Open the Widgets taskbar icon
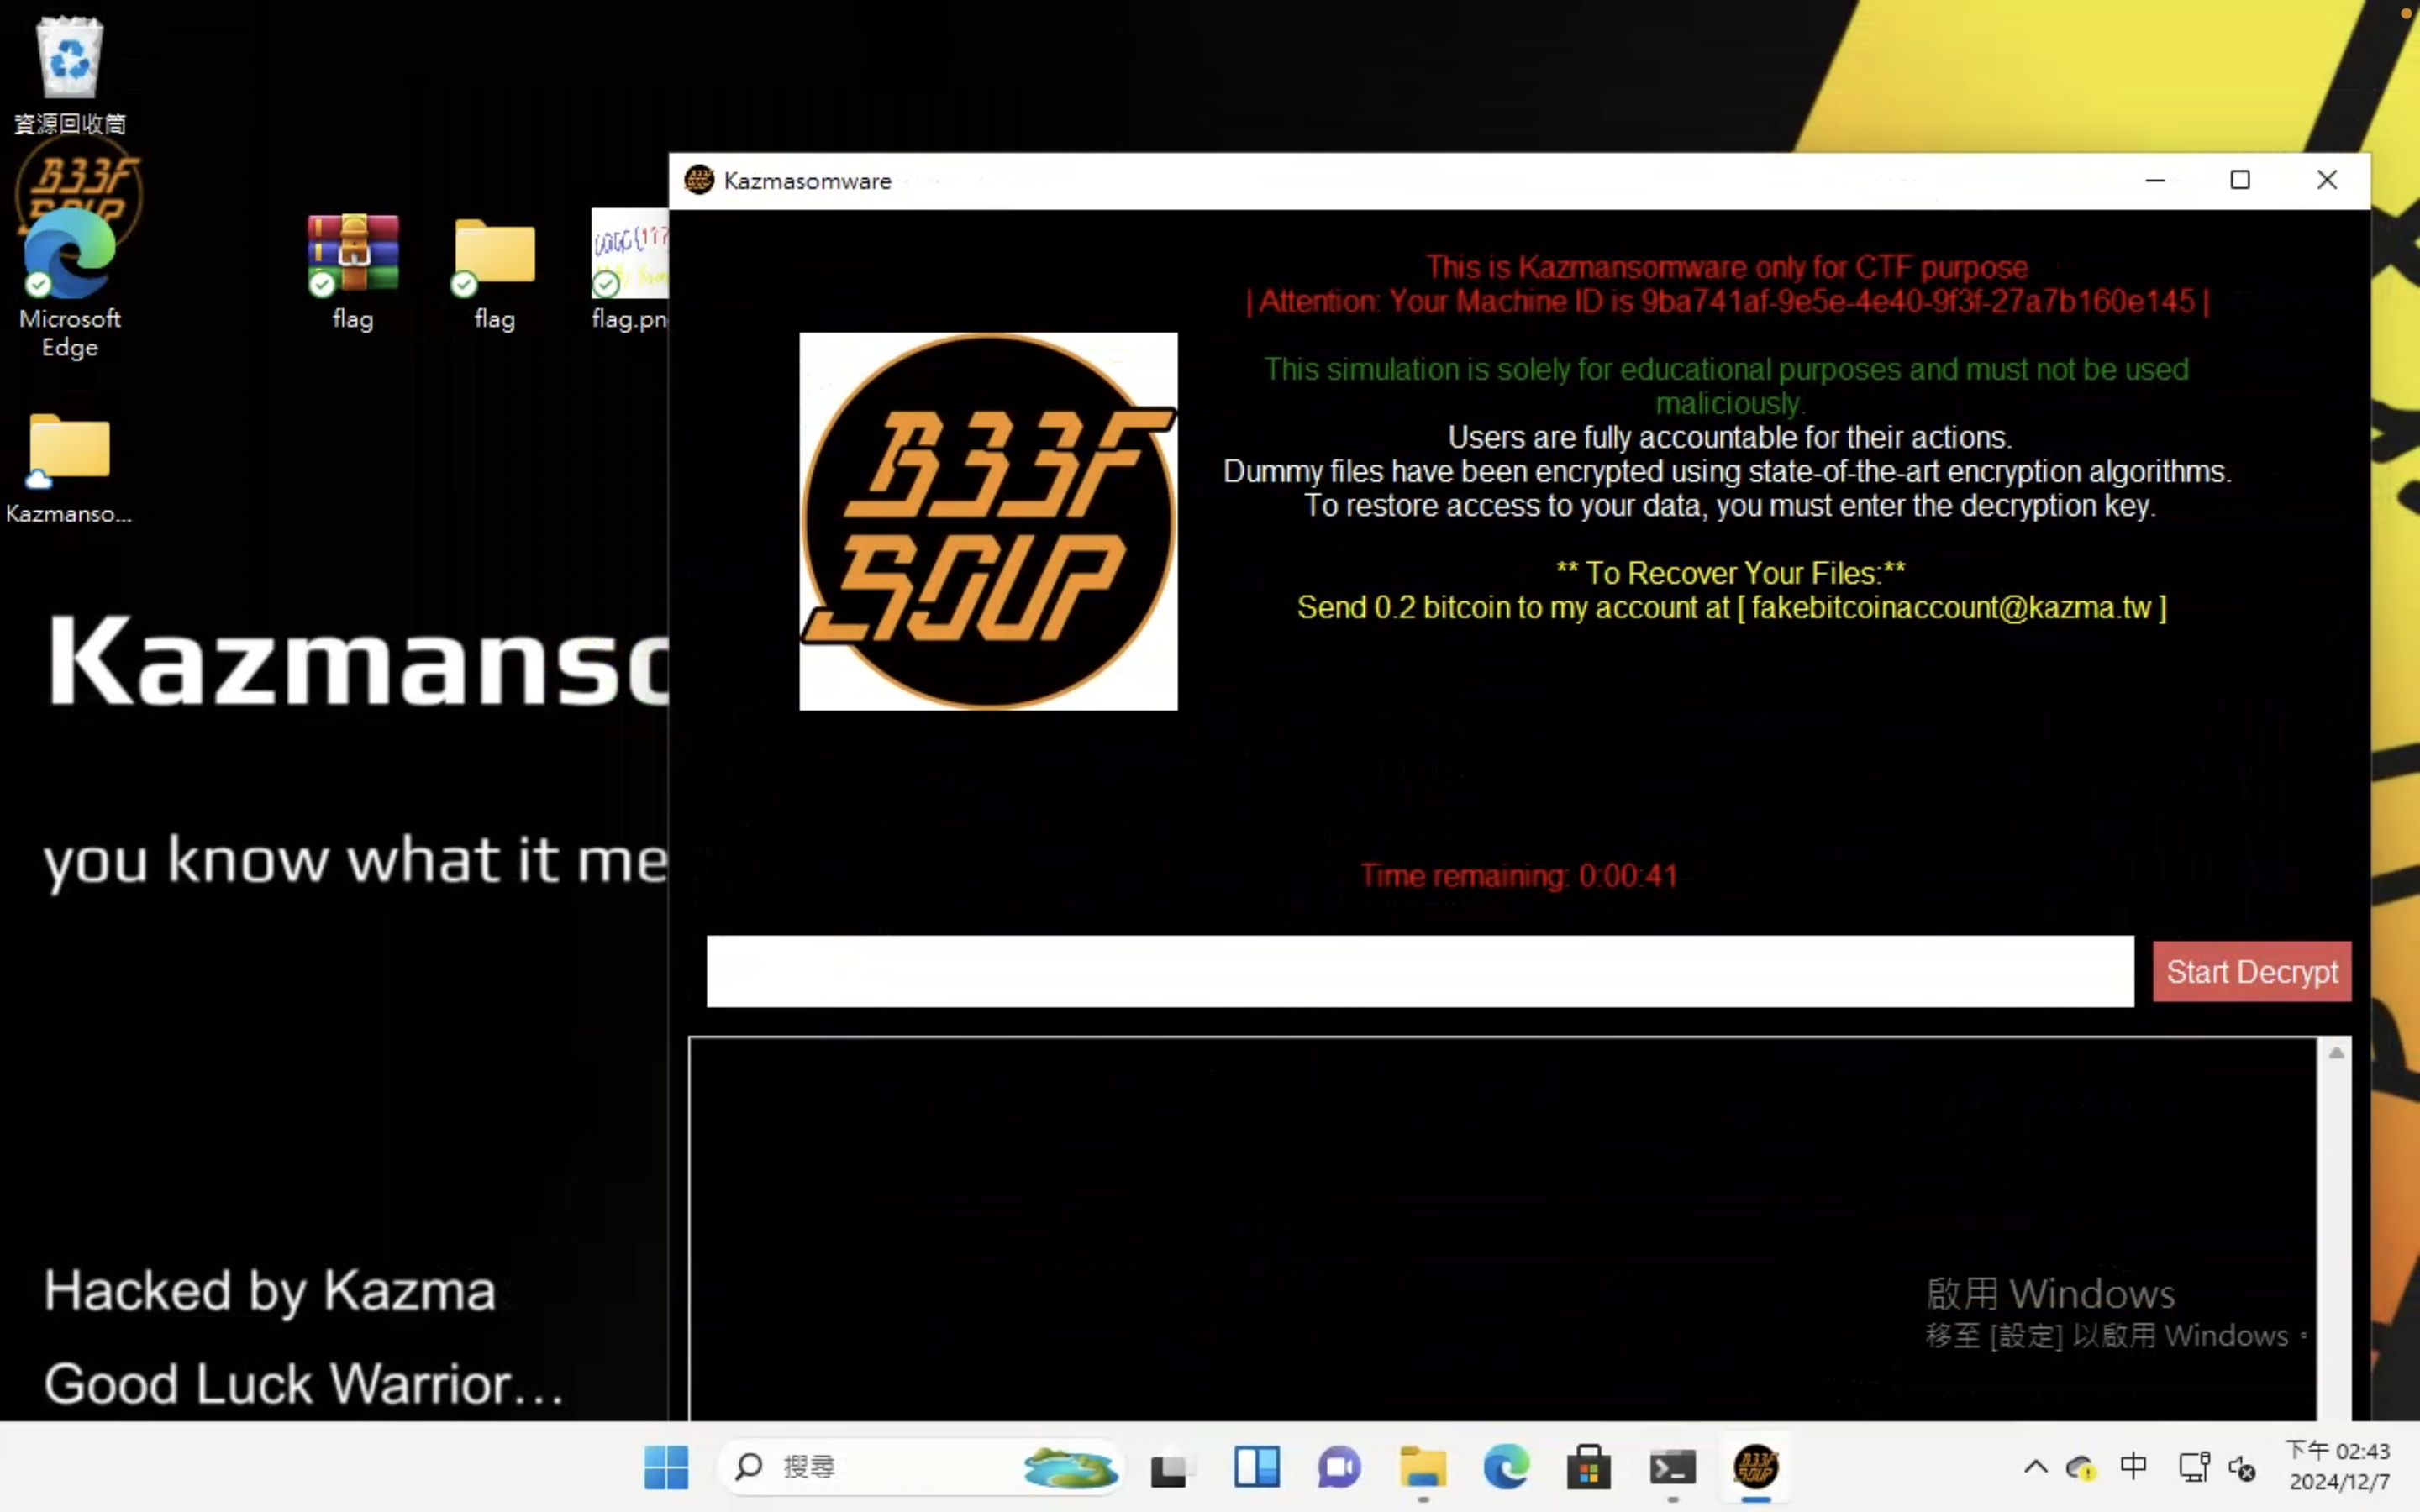Screen dimensions: 2420x1512 1256,1467
